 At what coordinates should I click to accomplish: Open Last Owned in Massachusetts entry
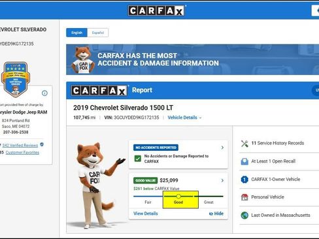coord(280,215)
